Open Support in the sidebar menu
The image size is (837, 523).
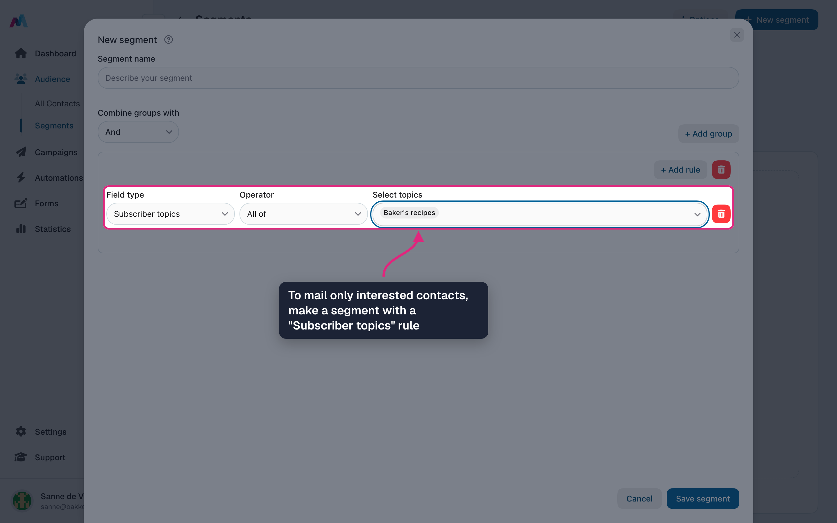50,457
